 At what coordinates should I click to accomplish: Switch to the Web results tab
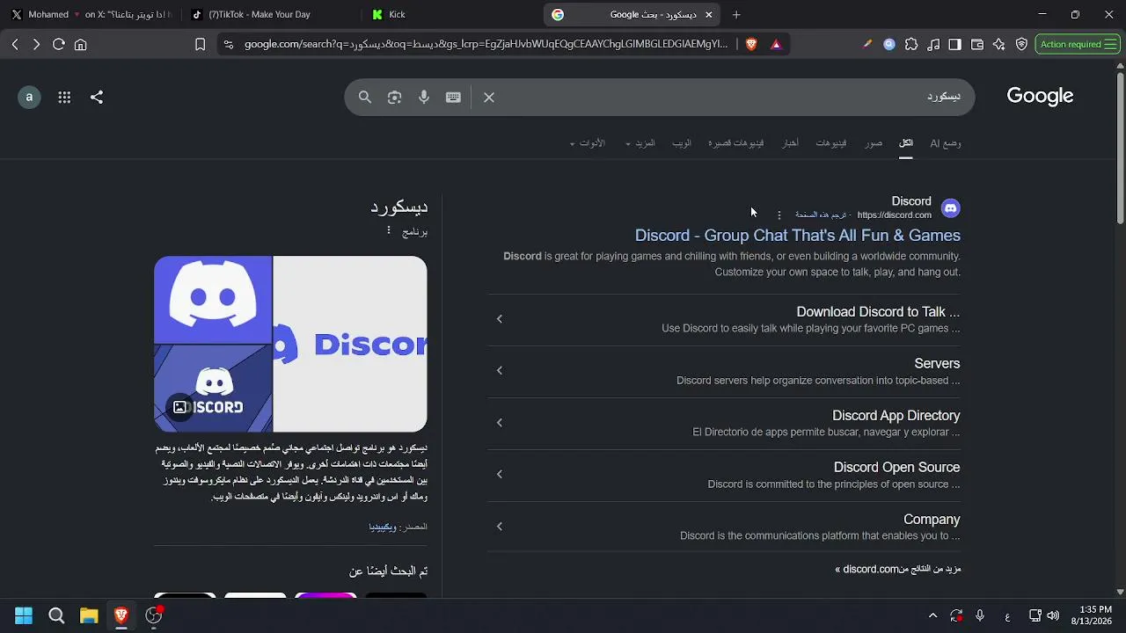[x=682, y=143]
